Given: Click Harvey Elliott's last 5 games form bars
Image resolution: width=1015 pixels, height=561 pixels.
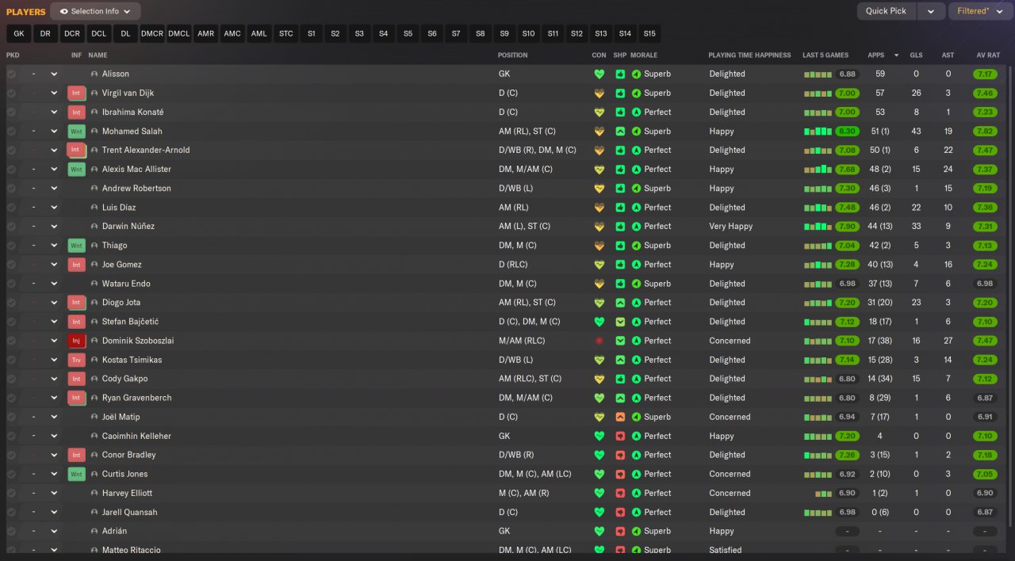Looking at the screenshot, I should pos(824,493).
